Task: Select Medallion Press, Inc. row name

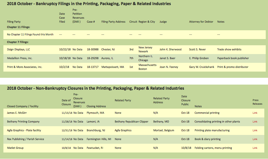Action: coord(20,58)
